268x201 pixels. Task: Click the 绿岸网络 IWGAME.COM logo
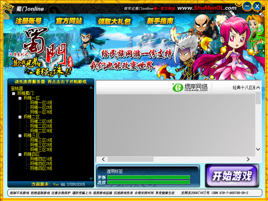pyautogui.click(x=190, y=87)
